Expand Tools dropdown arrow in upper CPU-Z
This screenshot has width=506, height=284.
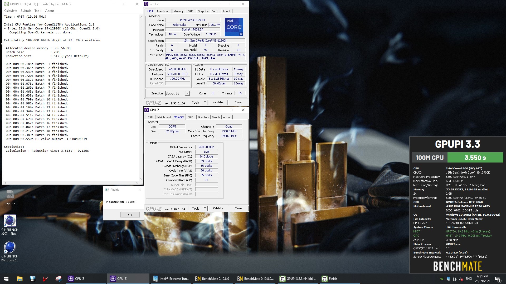coord(205,103)
